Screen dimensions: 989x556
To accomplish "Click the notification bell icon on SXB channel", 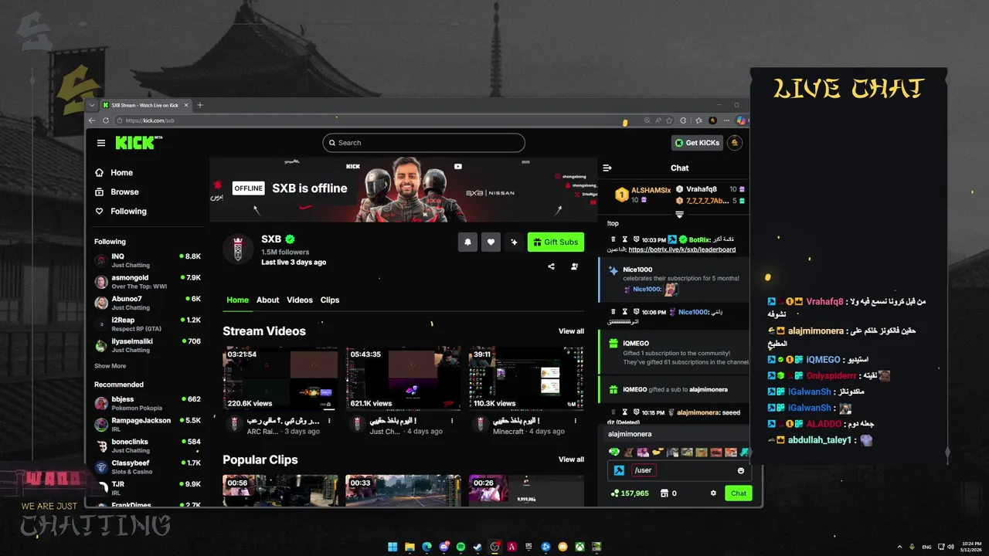I will pyautogui.click(x=467, y=242).
